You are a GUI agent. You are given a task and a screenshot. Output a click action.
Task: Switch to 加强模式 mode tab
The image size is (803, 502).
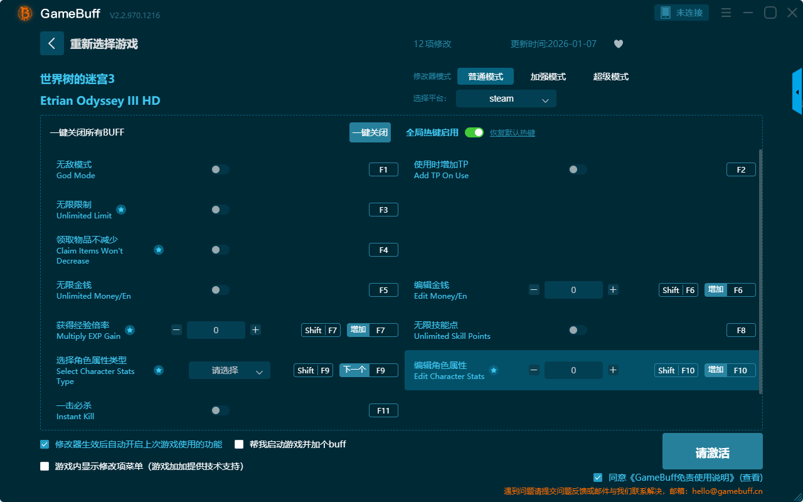coord(548,77)
